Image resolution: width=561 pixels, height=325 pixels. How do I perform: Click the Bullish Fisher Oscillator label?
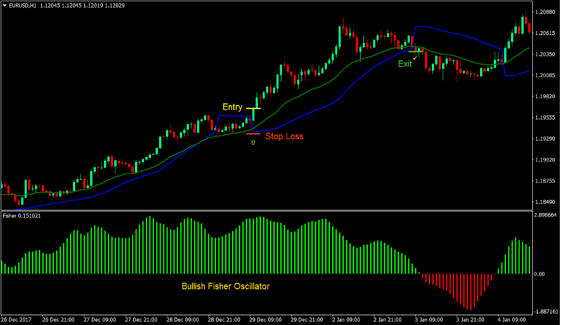pos(226,286)
